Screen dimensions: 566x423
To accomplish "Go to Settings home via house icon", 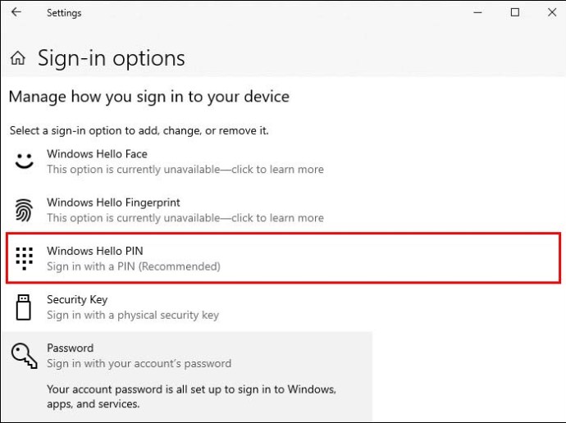I will coord(18,57).
